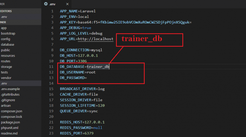This screenshot has width=246, height=137.
Task: Expand the tests folder
Action: (x=4, y=72)
